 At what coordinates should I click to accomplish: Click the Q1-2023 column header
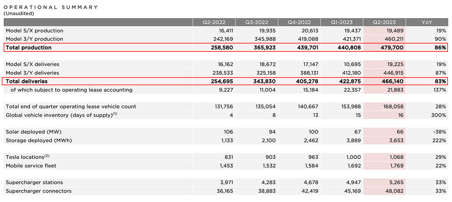[x=342, y=22]
